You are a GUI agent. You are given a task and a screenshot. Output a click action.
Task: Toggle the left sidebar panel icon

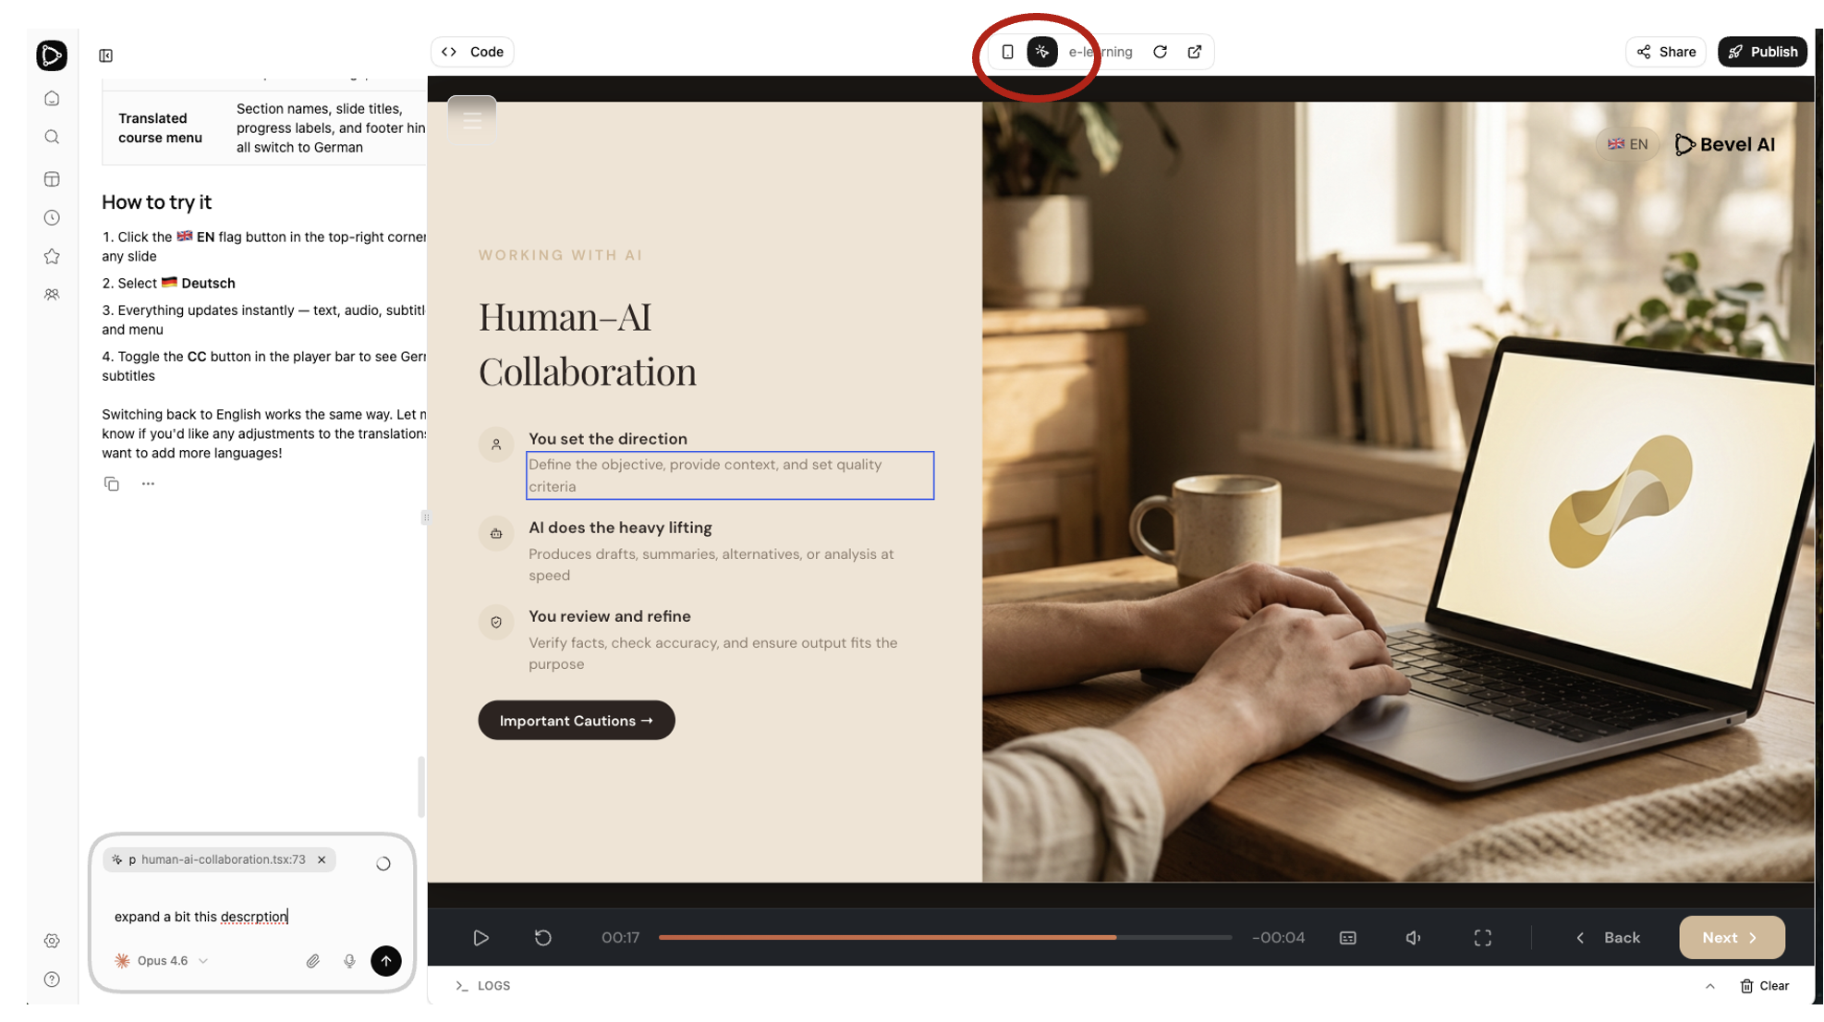pyautogui.click(x=106, y=55)
